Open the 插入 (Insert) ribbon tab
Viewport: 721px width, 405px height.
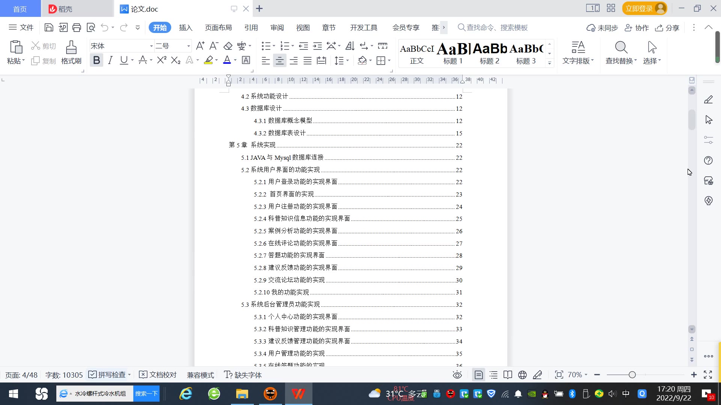click(x=186, y=27)
